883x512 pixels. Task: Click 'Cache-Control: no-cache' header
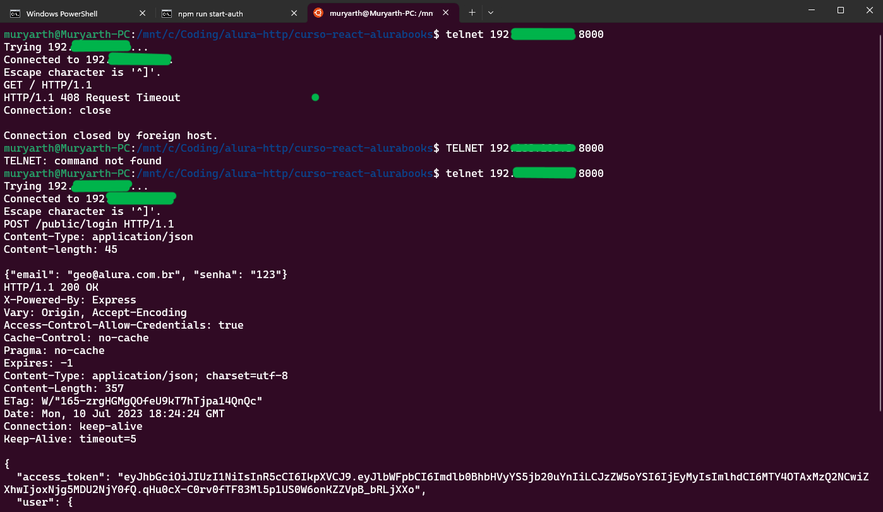(76, 338)
